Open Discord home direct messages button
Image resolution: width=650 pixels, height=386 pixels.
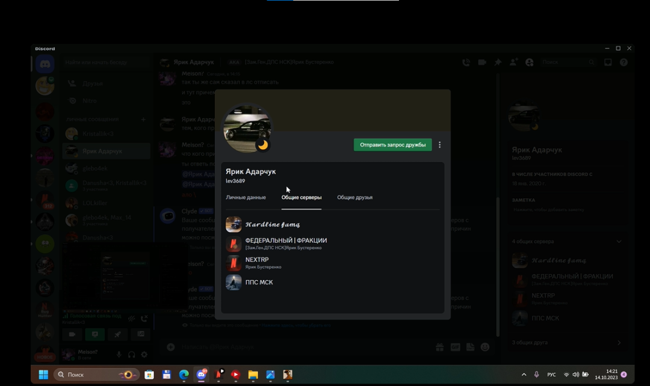tap(45, 64)
